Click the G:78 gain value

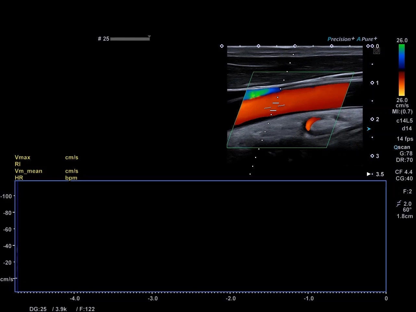click(x=406, y=153)
